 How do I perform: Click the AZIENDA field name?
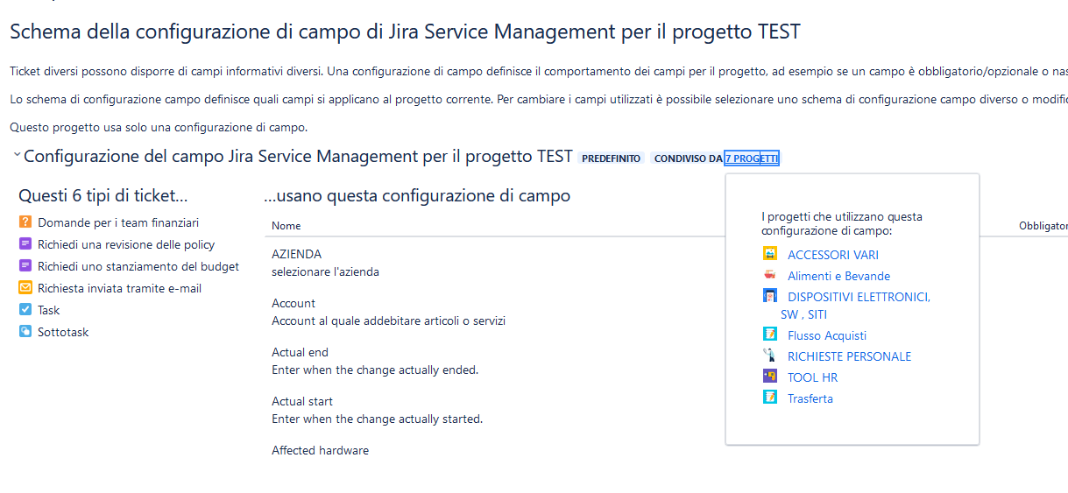click(297, 255)
